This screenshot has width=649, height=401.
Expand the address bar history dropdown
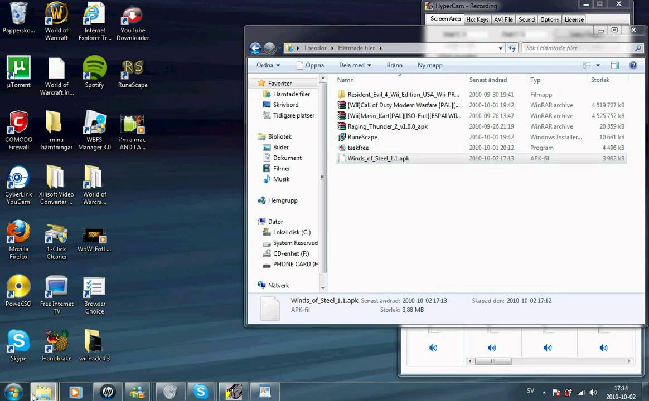[500, 48]
